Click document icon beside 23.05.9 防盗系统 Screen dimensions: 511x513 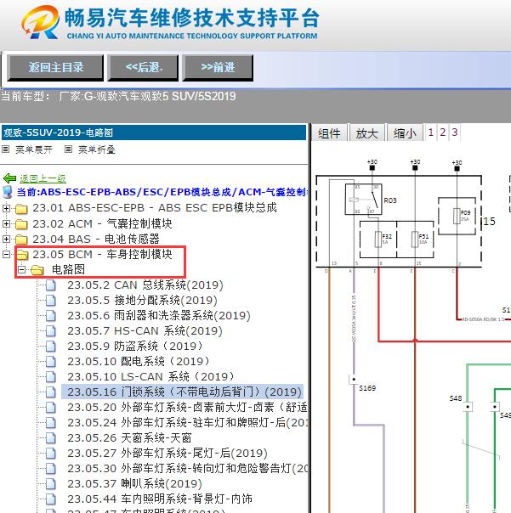tap(51, 347)
